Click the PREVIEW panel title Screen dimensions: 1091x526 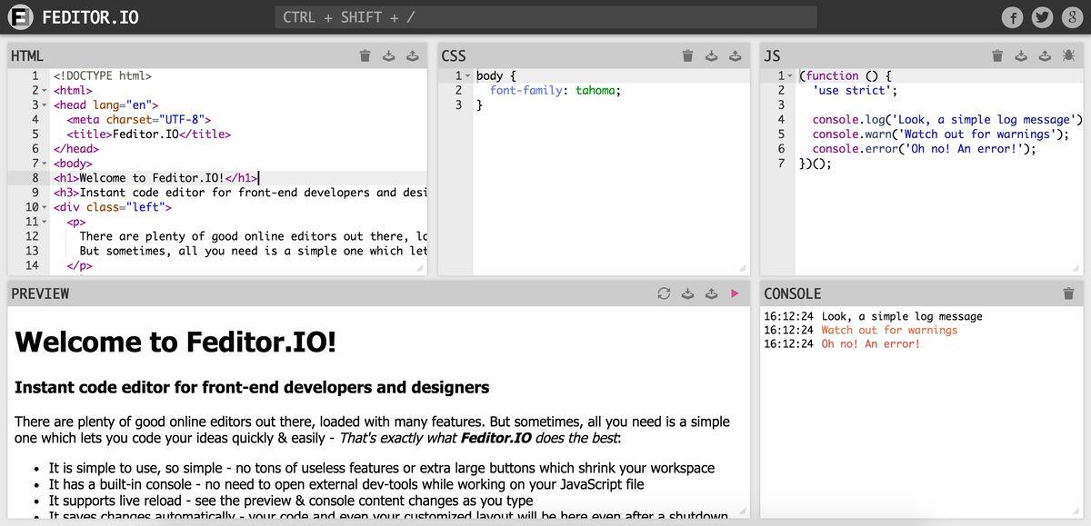(40, 293)
